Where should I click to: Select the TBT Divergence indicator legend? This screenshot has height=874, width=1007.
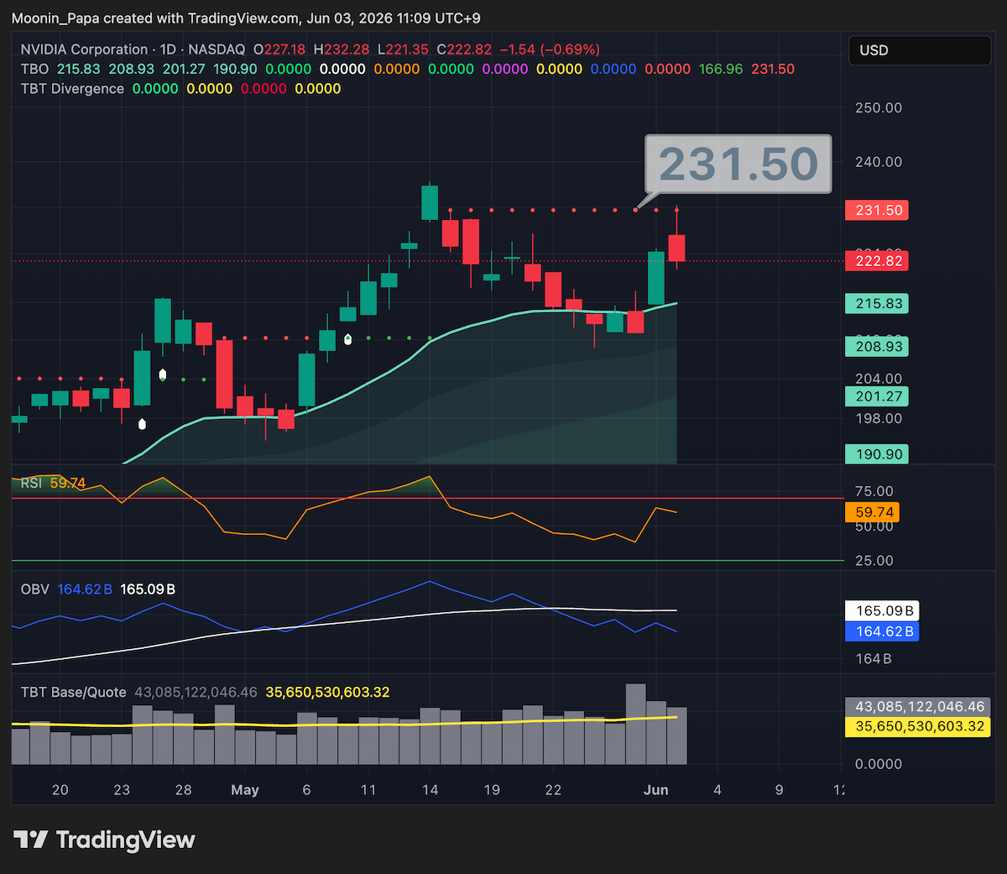click(72, 89)
